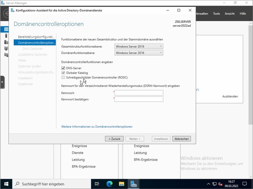Select Domänencontrolleroptionen step in wizard
The width and height of the screenshot is (253, 189).
35,43
